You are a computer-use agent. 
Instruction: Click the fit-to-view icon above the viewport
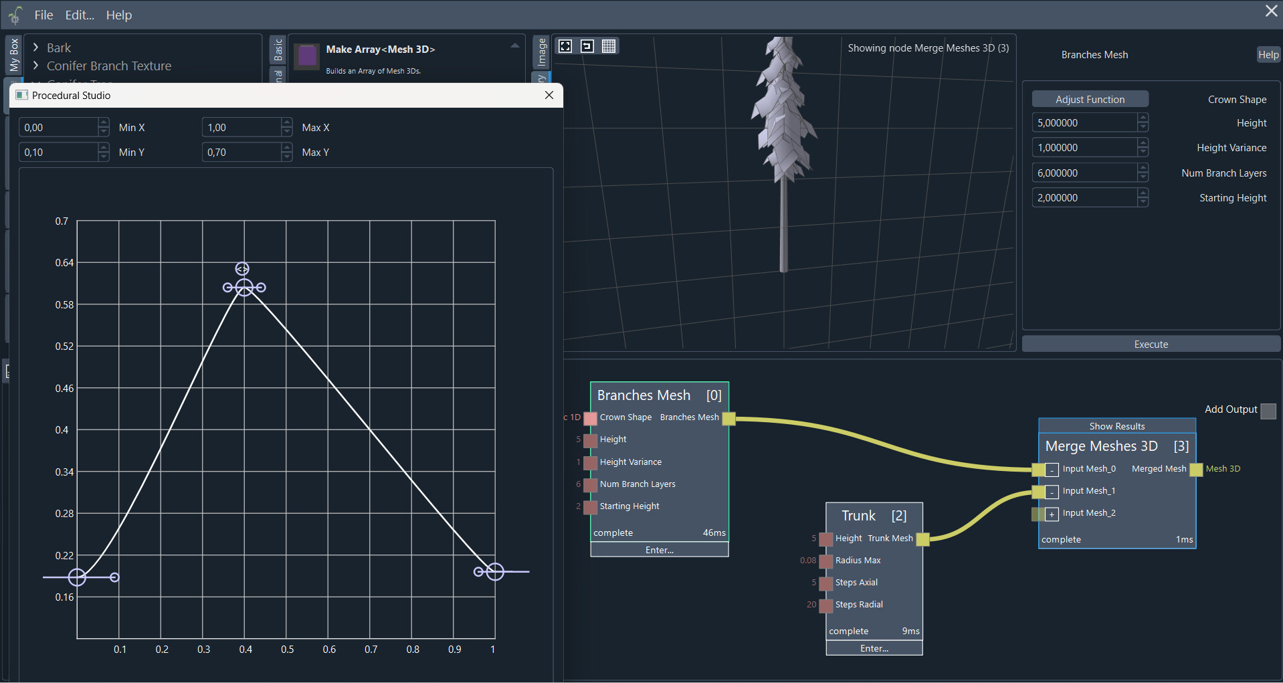(565, 46)
